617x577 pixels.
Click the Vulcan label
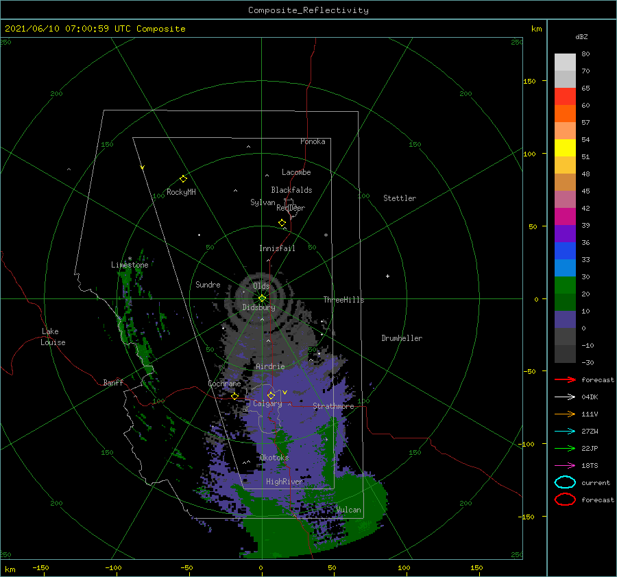(x=349, y=510)
